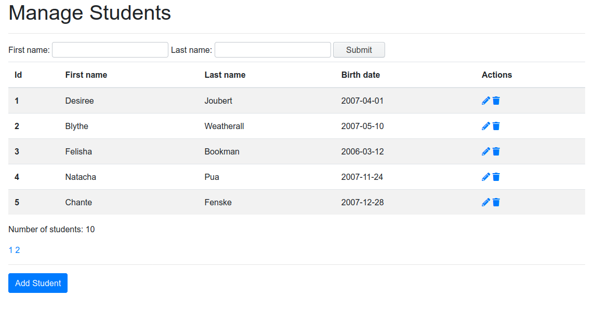
Task: Click into the Last name search field
Action: [x=273, y=50]
